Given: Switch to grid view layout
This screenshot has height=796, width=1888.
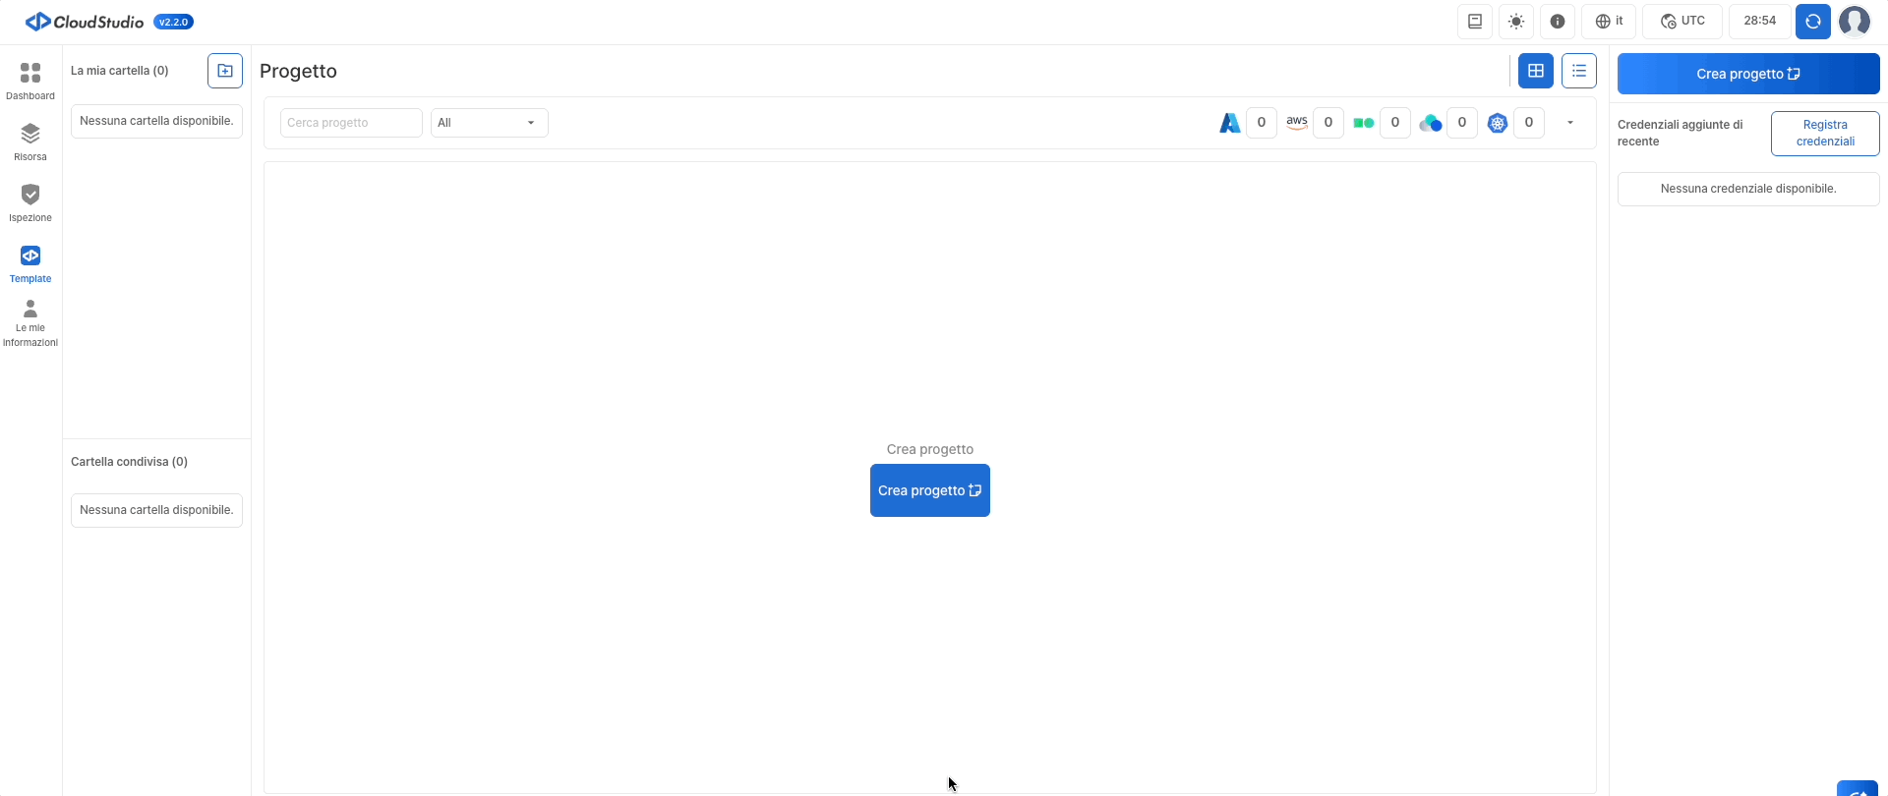Looking at the screenshot, I should (1536, 71).
